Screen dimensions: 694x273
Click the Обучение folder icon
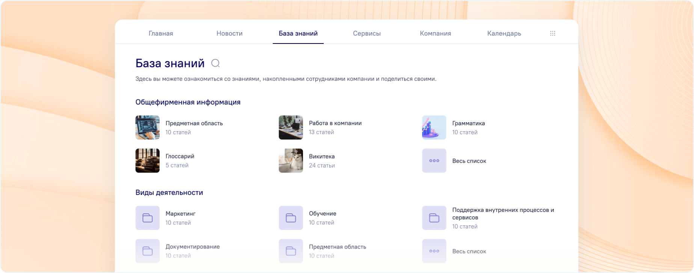(291, 218)
